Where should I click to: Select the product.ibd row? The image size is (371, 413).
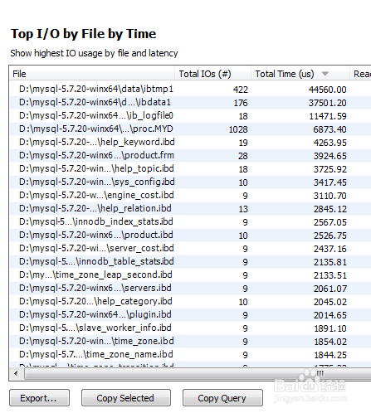tap(190, 236)
